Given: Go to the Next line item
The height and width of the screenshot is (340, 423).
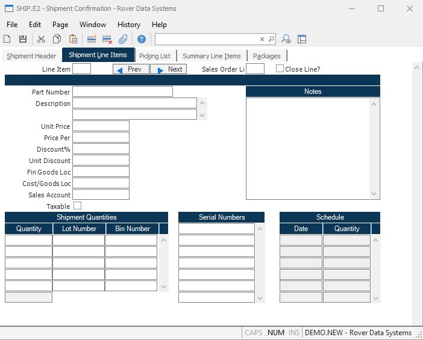Looking at the screenshot, I should pos(169,69).
